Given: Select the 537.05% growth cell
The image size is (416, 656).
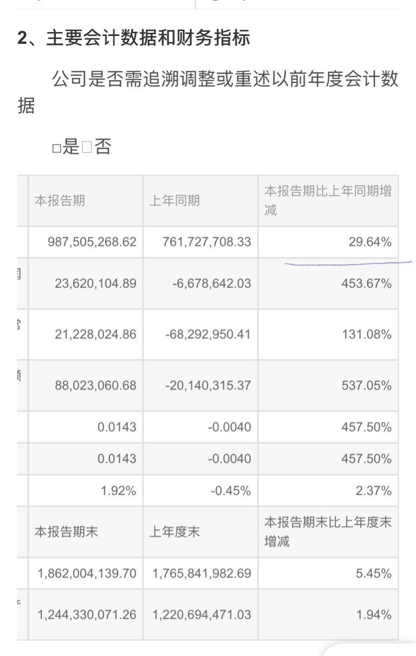Looking at the screenshot, I should 328,385.
